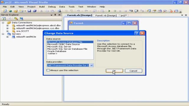Confirm with the OK button
The width and height of the screenshot is (189, 106).
tap(114, 71)
